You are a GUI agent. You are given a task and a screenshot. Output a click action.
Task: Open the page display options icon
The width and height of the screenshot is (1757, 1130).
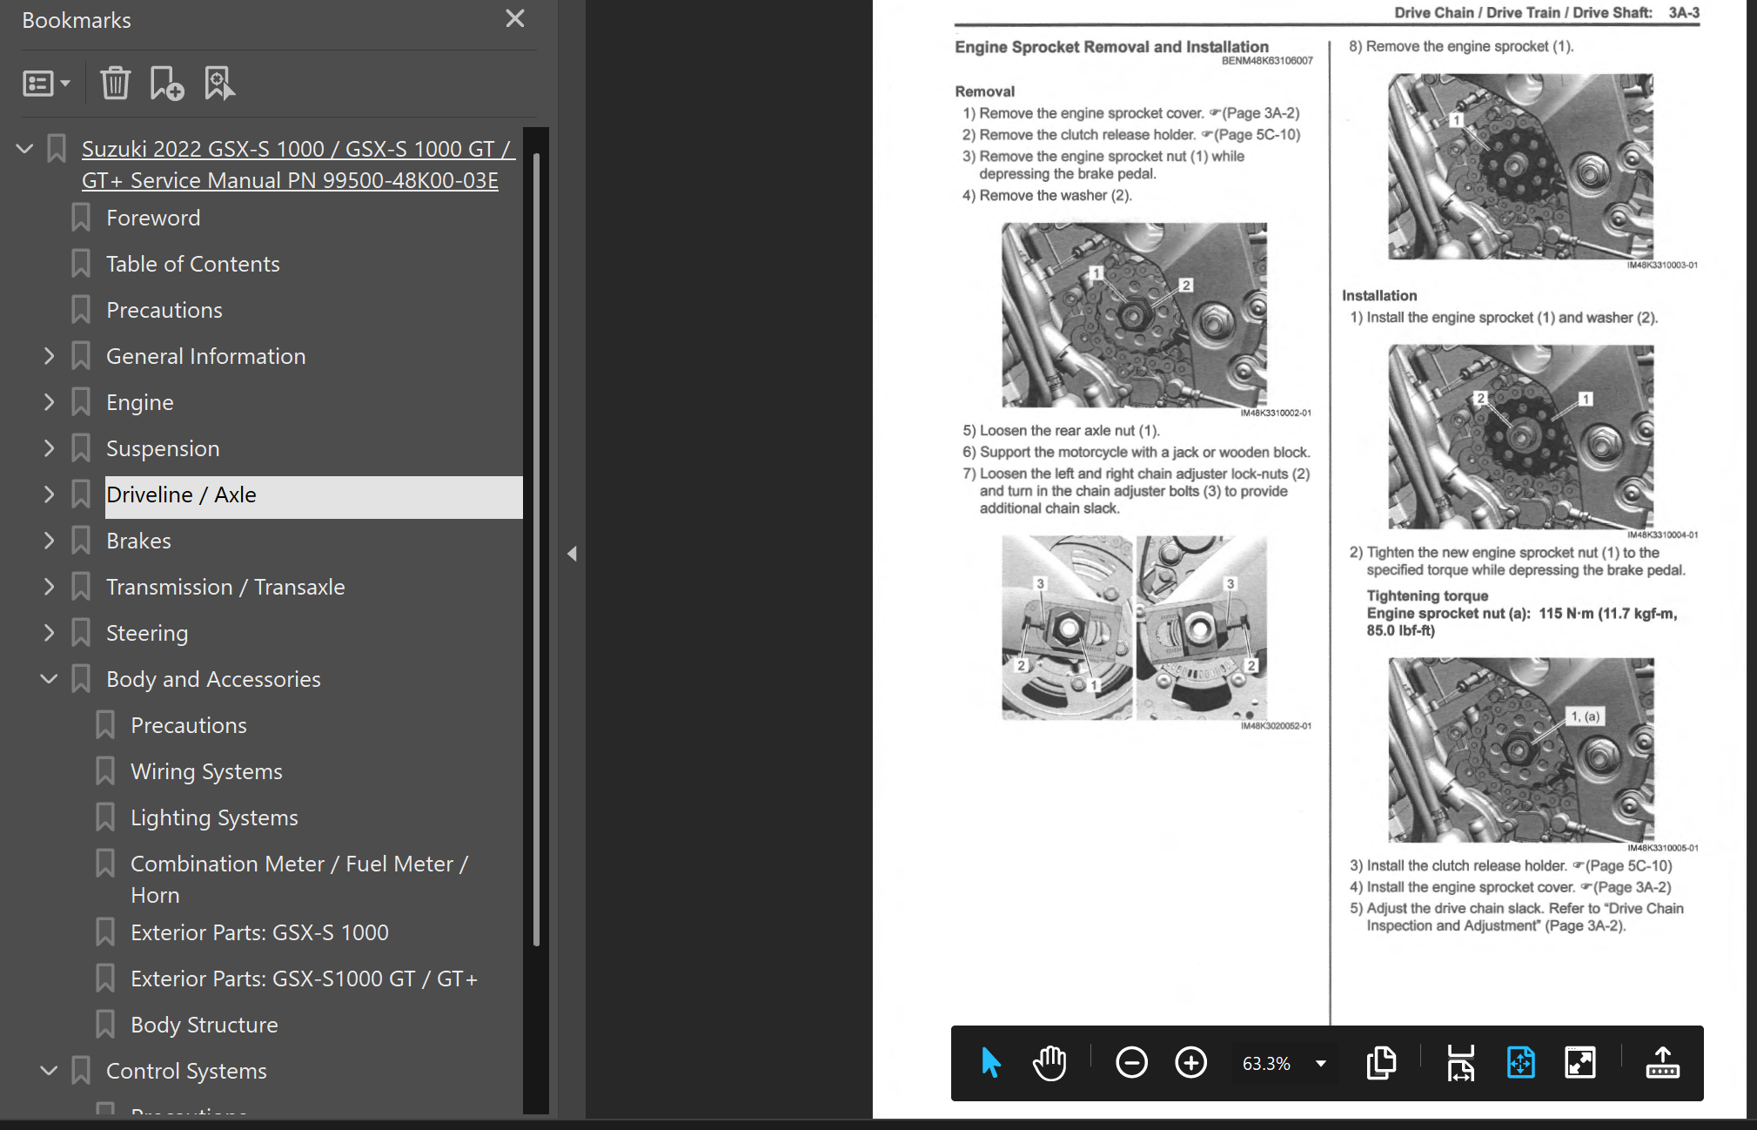[1381, 1063]
